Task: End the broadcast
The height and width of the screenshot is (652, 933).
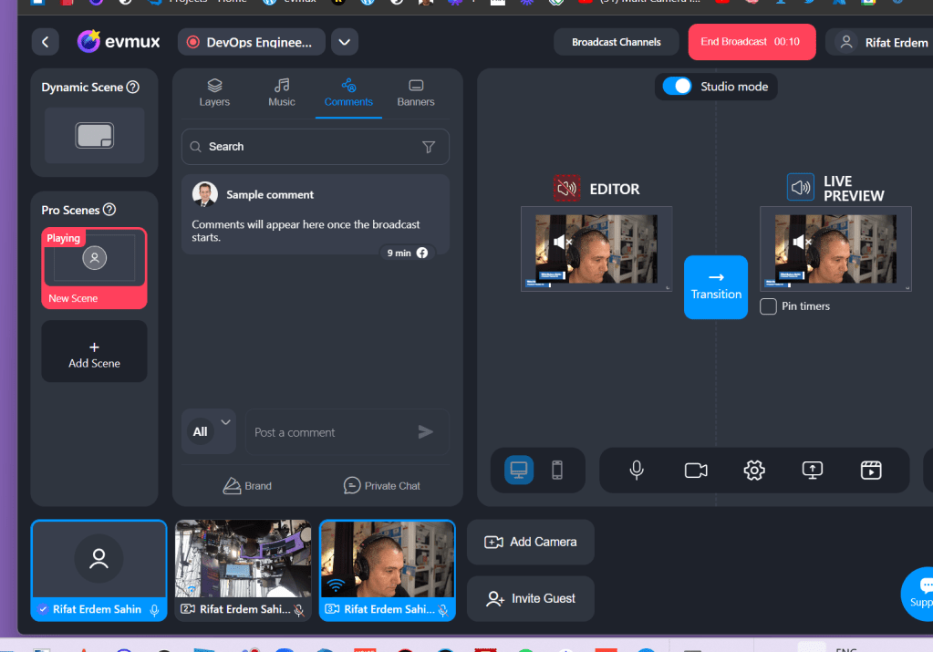Action: pos(752,42)
